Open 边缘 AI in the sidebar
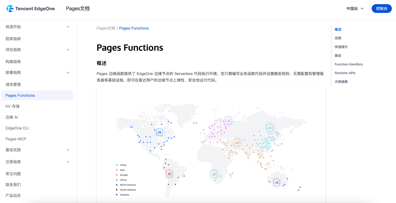The height and width of the screenshot is (203, 396). [12, 117]
